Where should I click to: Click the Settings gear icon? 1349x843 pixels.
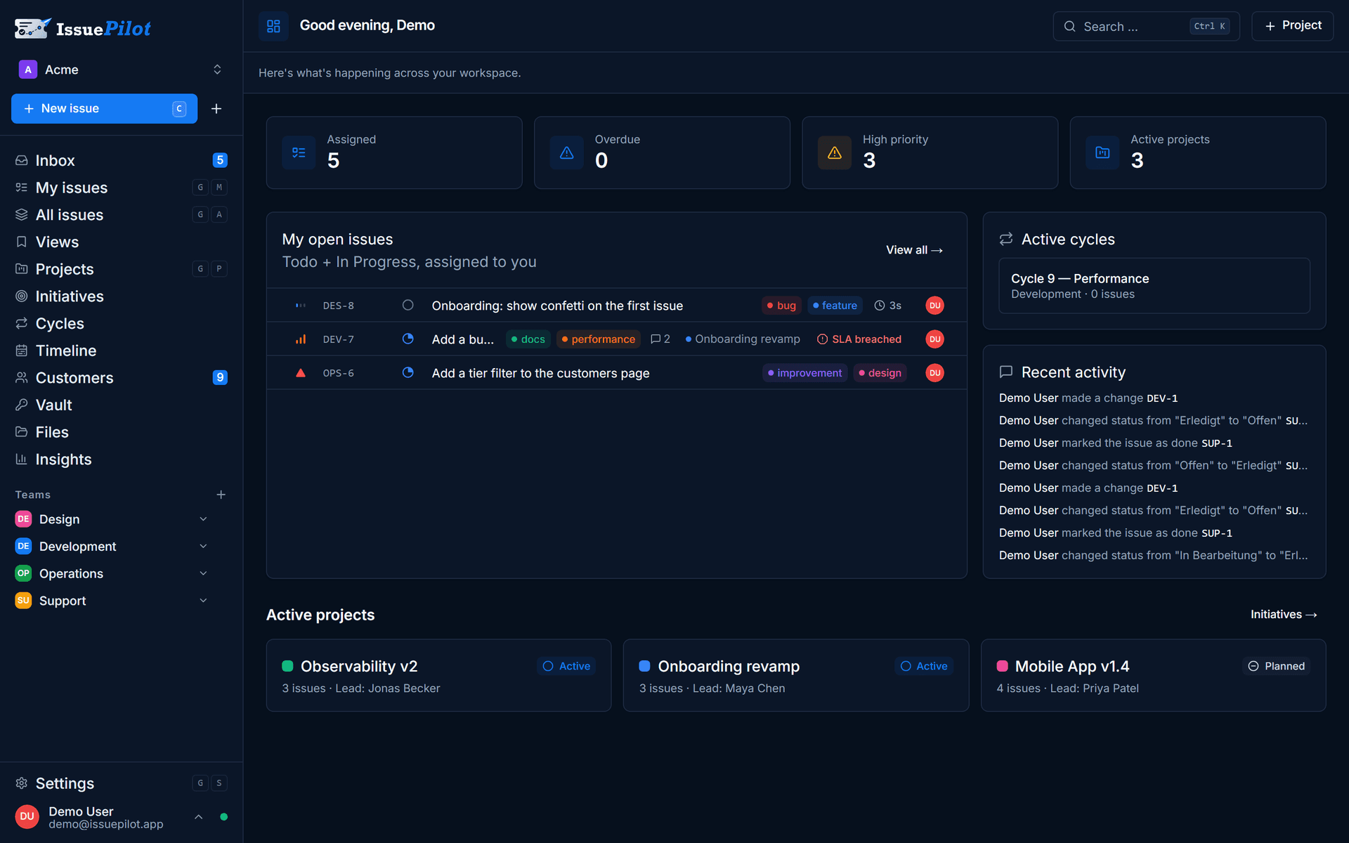pyautogui.click(x=22, y=783)
